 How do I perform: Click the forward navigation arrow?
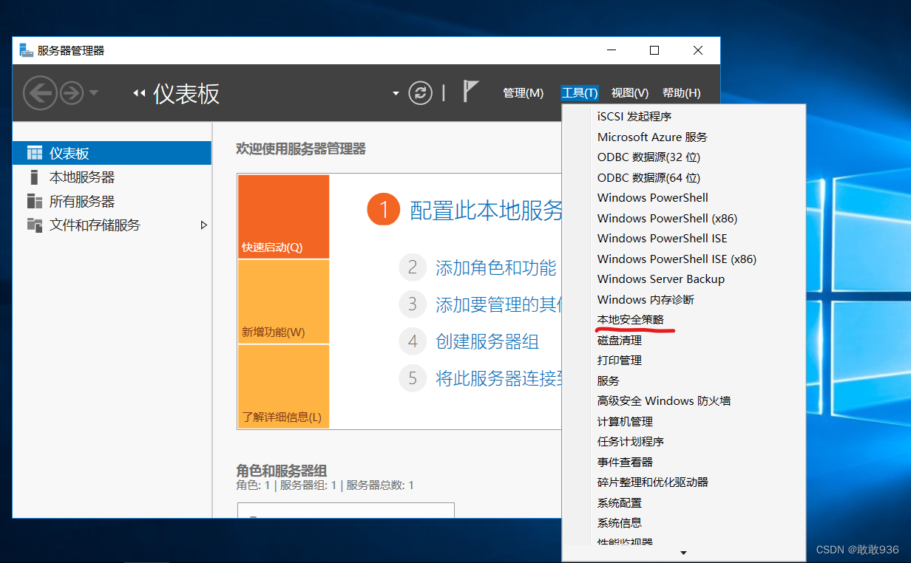pyautogui.click(x=72, y=93)
